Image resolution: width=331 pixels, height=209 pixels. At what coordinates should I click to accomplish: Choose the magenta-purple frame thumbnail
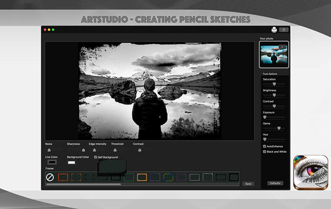pyautogui.click(x=181, y=177)
